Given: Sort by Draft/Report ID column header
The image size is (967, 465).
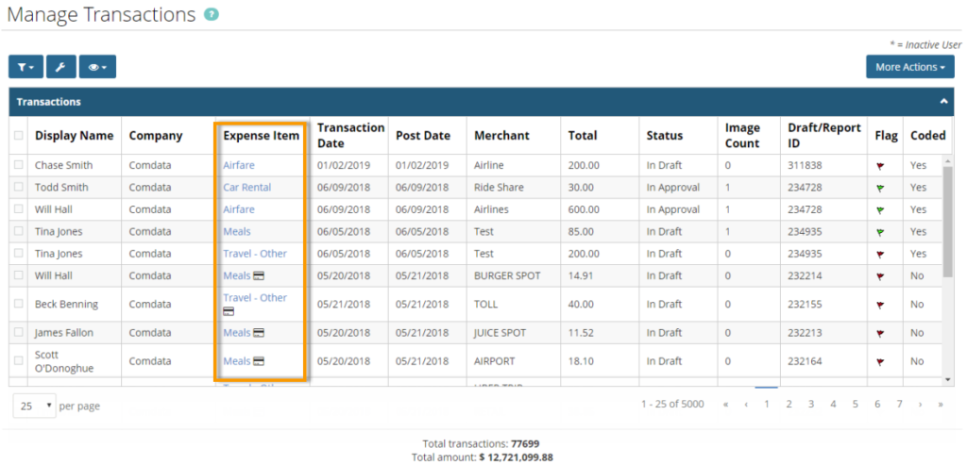Looking at the screenshot, I should [x=823, y=135].
